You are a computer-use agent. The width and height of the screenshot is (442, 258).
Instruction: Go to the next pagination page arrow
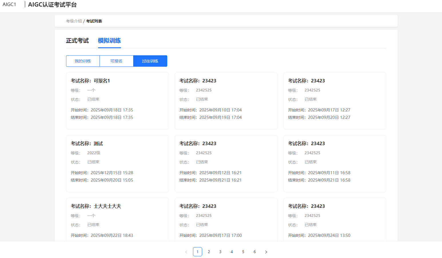click(266, 252)
